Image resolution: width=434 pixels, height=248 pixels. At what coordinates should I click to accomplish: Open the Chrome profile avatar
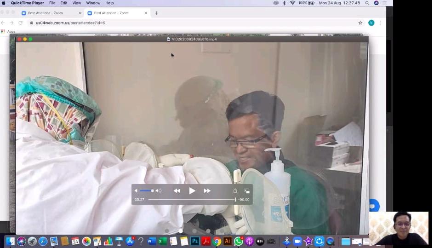[371, 23]
